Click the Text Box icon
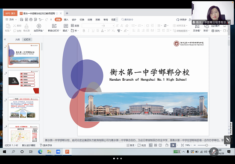 pyautogui.click(x=197, y=26)
